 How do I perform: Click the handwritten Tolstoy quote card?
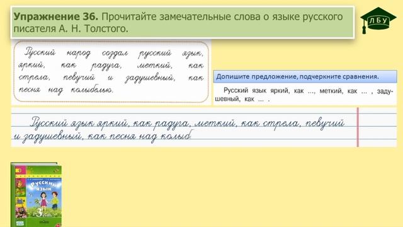[111, 72]
